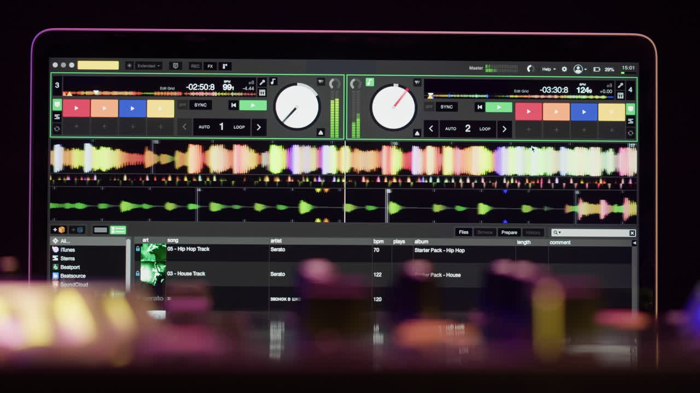
Task: Toggle the OFF button beside SYNC on deck 2
Action: (429, 107)
